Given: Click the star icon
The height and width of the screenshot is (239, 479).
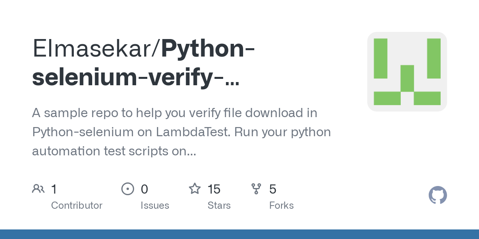Looking at the screenshot, I should pos(195,188).
